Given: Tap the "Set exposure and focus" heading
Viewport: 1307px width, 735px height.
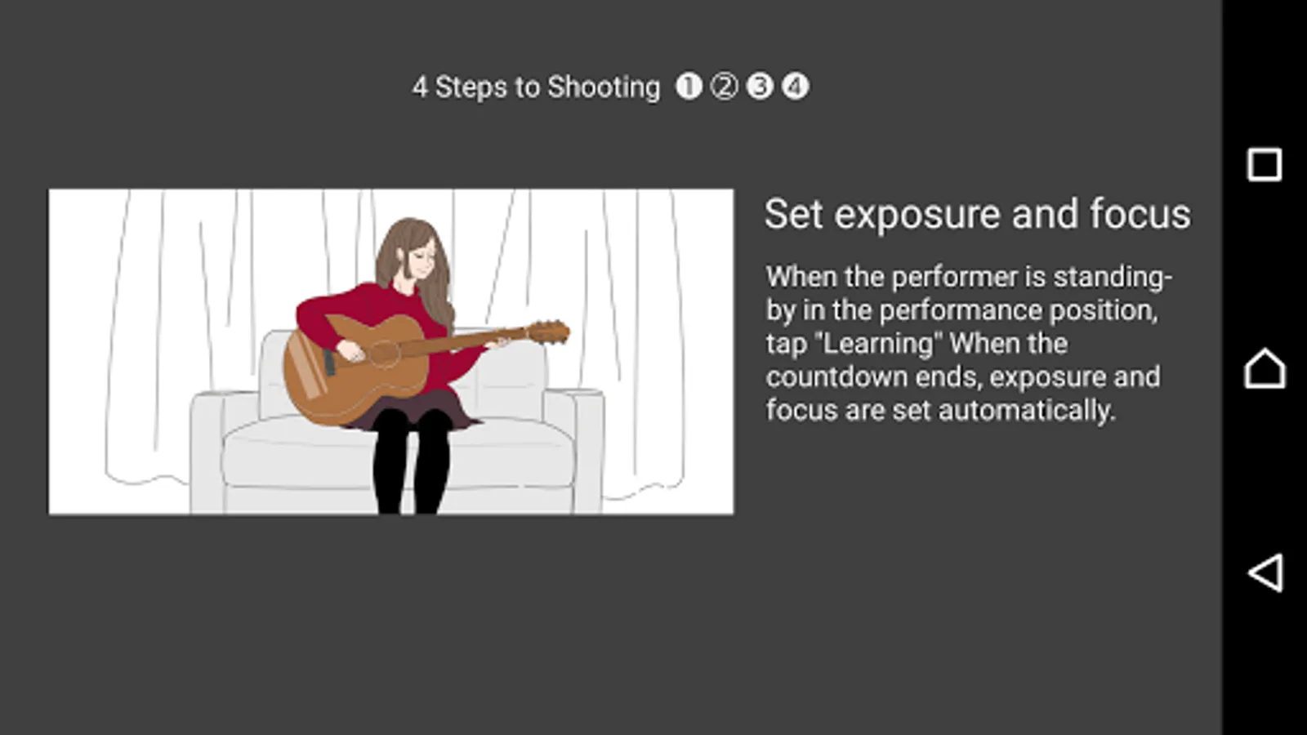Looking at the screenshot, I should 977,214.
